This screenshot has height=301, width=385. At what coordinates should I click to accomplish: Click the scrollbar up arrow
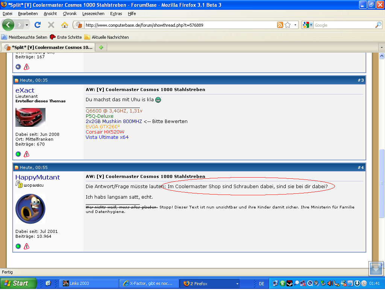point(382,56)
